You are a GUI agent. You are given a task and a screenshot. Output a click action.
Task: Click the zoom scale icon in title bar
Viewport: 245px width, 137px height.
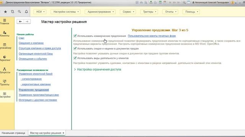pos(184,3)
